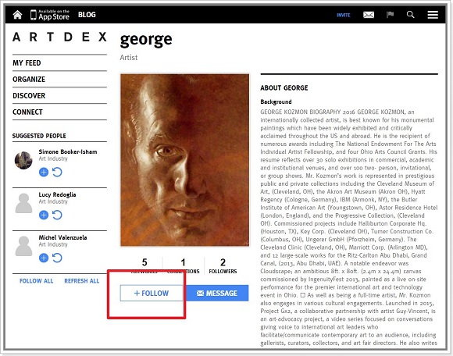Select the CONNECT sidebar item

(x=27, y=112)
